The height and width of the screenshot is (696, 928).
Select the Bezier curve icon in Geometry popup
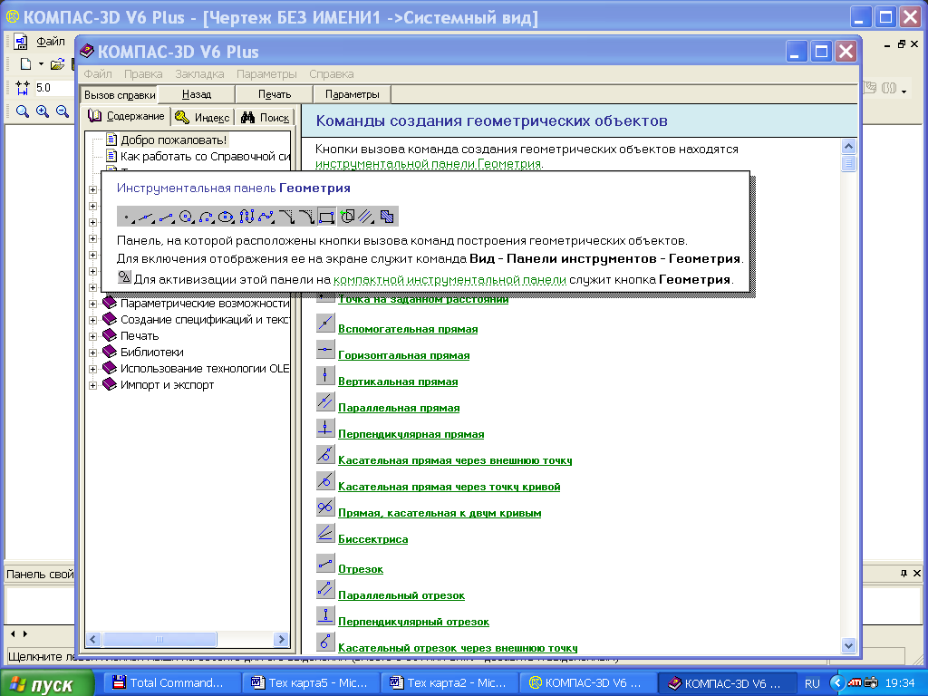pos(266,217)
